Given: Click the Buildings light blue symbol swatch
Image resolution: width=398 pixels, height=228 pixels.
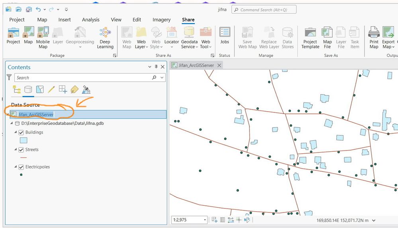Looking at the screenshot, I should pyautogui.click(x=24, y=140).
